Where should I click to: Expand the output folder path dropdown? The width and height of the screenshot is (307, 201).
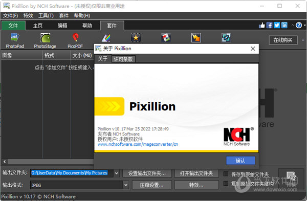[x=117, y=173]
